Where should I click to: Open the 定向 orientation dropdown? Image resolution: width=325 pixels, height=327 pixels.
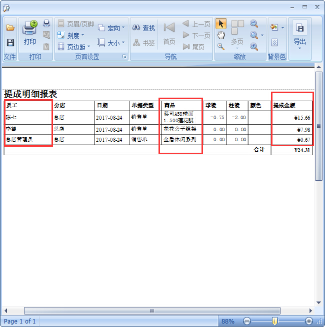coord(111,28)
